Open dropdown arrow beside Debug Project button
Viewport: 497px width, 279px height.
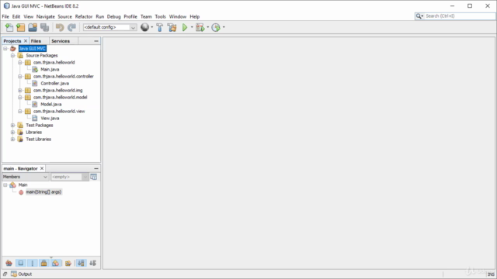tap(208, 27)
